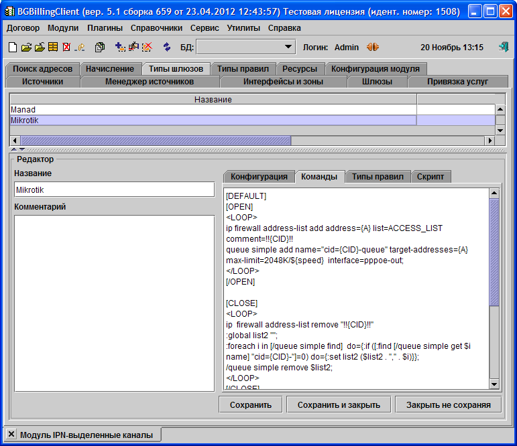Screen dimensions: 517x446
Task: Select the editor Команды tab
Action: pyautogui.click(x=319, y=177)
